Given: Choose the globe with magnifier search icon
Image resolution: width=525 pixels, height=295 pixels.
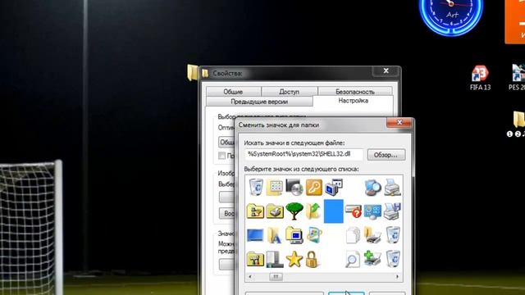Looking at the screenshot, I should (x=372, y=188).
